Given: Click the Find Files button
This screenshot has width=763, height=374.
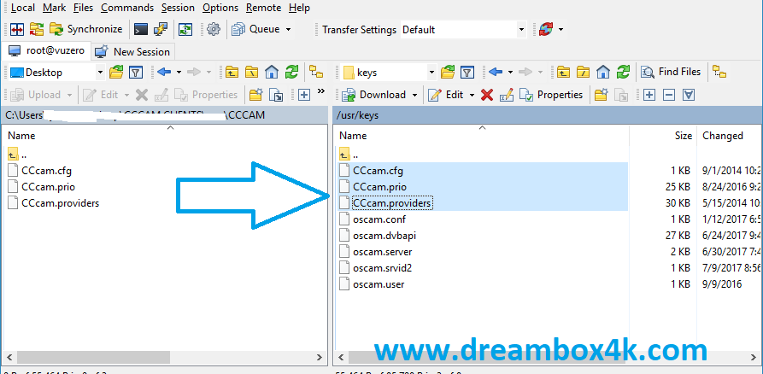Looking at the screenshot, I should [671, 72].
